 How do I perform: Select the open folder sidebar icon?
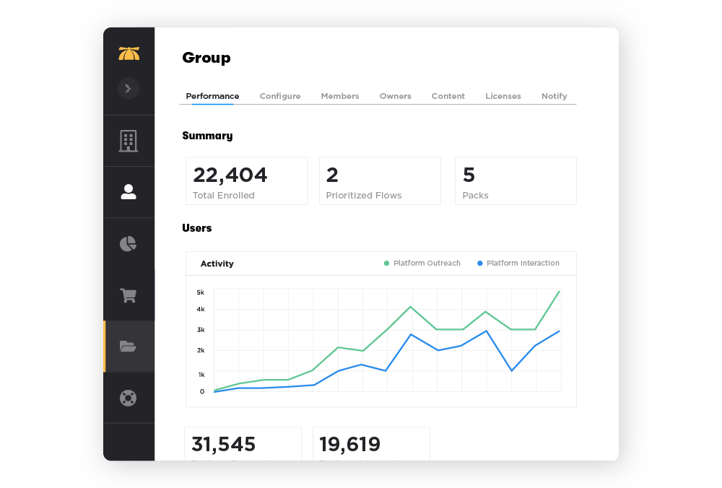tap(128, 347)
